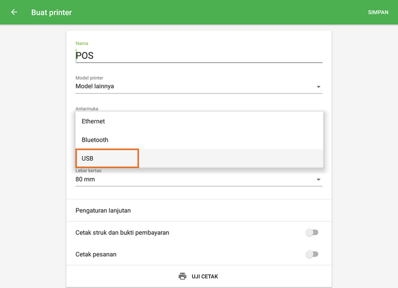The width and height of the screenshot is (398, 288).
Task: Click the Lebar kertas field label
Action: click(x=89, y=171)
